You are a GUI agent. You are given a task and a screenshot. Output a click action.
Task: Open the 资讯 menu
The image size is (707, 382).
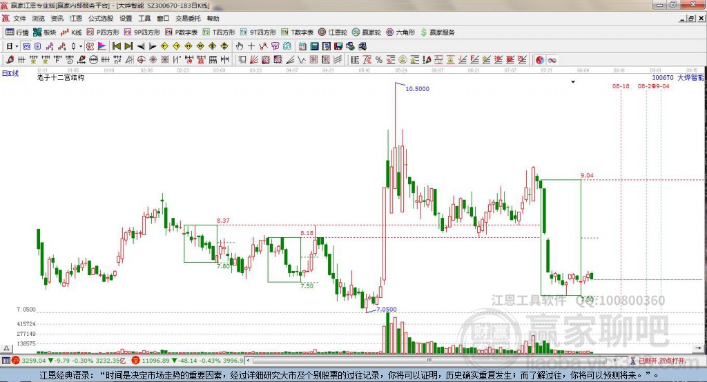[x=57, y=19]
